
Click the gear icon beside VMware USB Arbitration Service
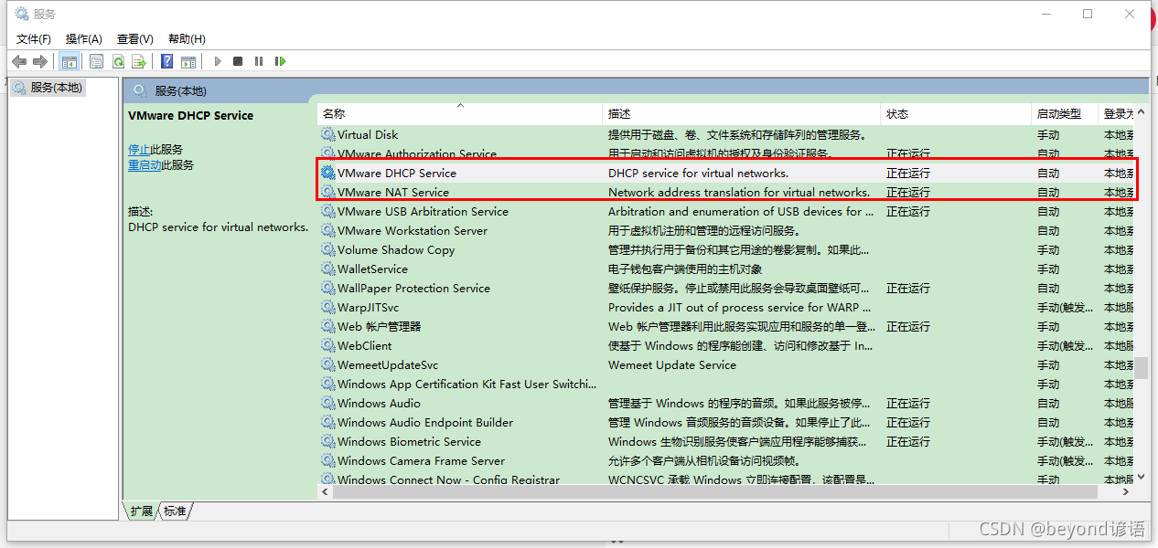coord(327,211)
